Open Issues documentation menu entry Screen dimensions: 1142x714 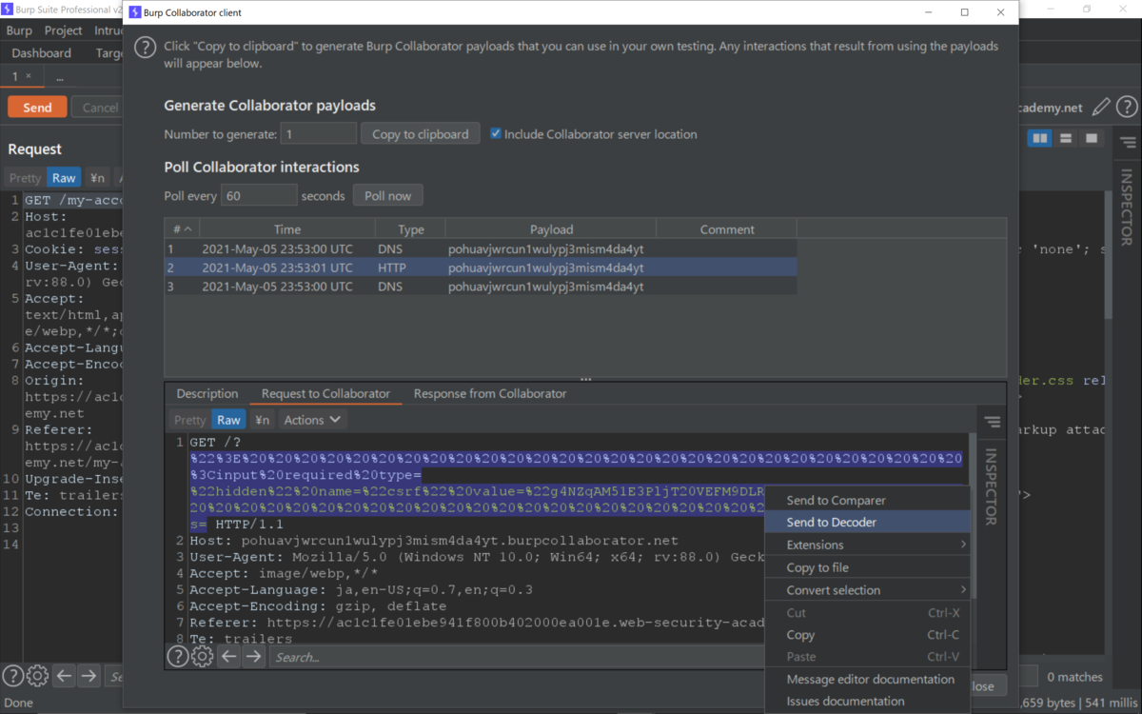click(x=867, y=701)
